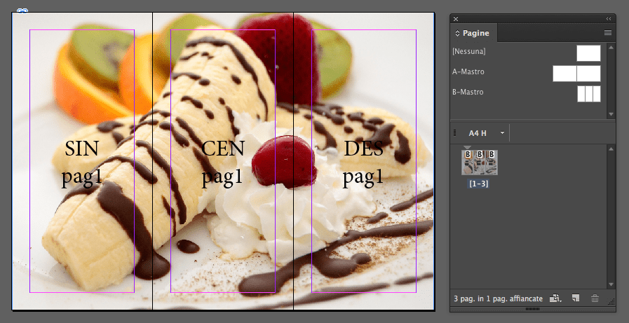Open the A4 H alternate layout dropdown
This screenshot has height=323, width=629.
[x=502, y=132]
